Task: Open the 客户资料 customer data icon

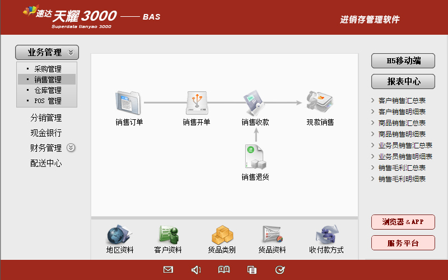Action: tap(168, 234)
